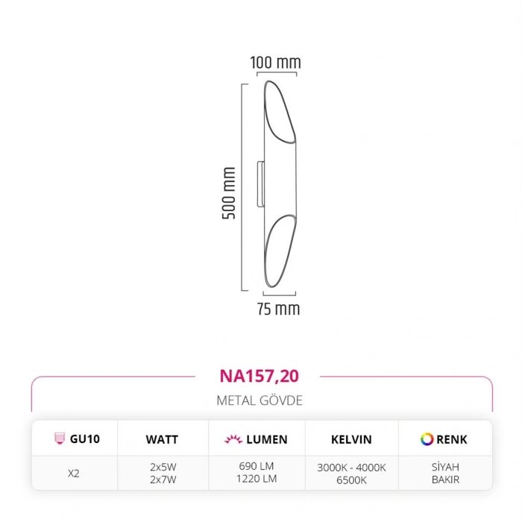Select the 500 mm height label
Image resolution: width=522 pixels, height=522 pixels.
(x=229, y=193)
